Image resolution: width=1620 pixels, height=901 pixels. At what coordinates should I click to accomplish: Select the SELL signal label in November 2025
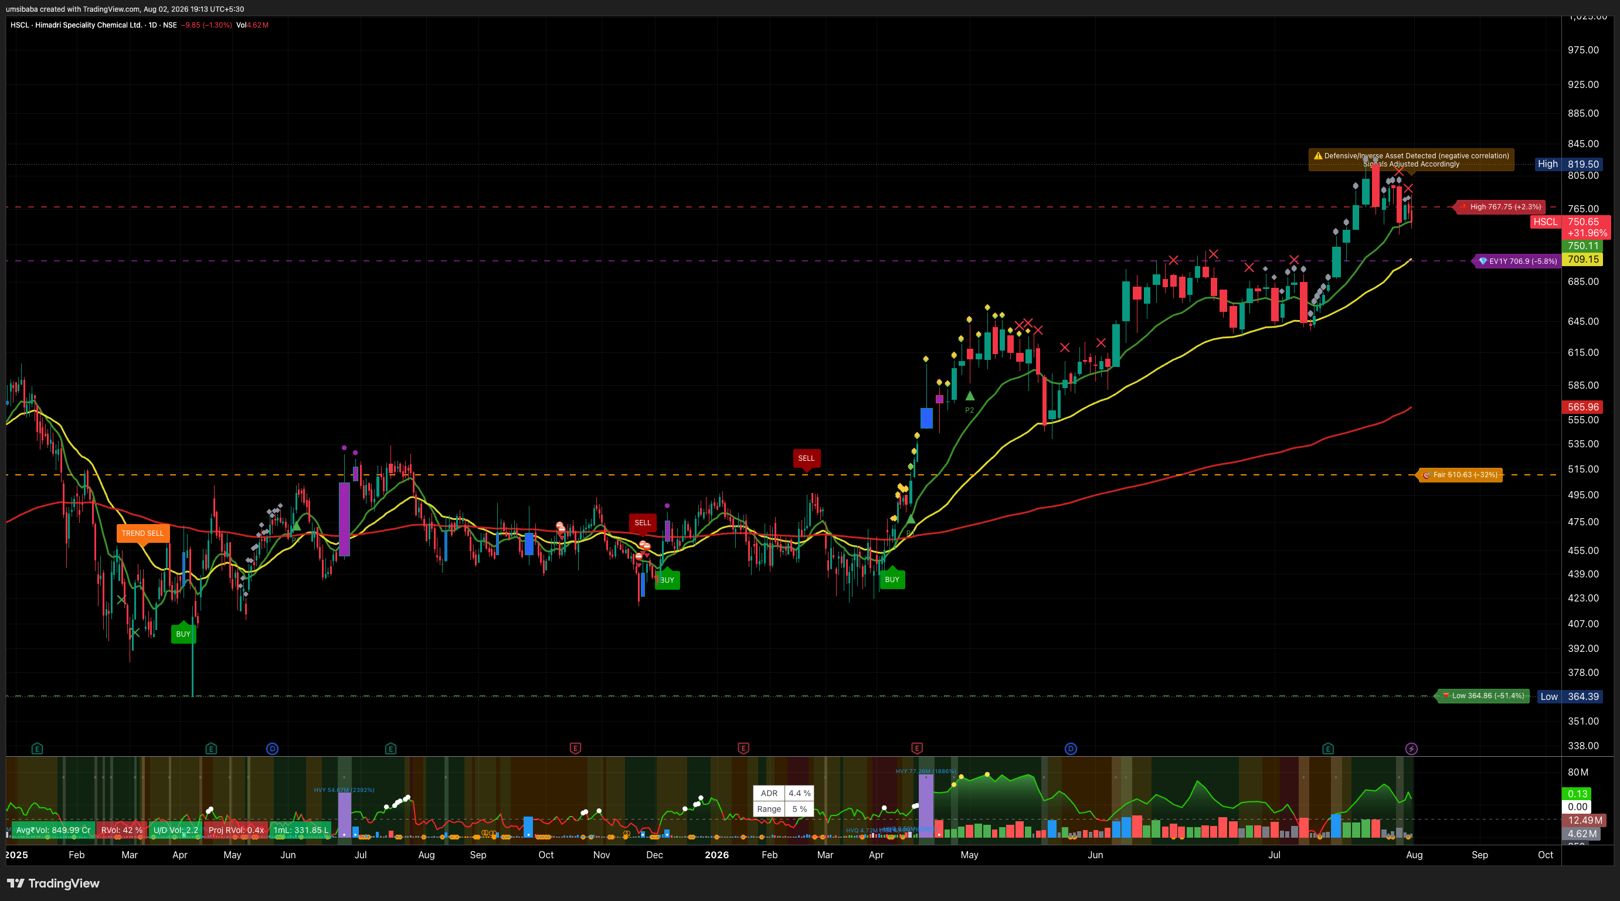coord(643,523)
